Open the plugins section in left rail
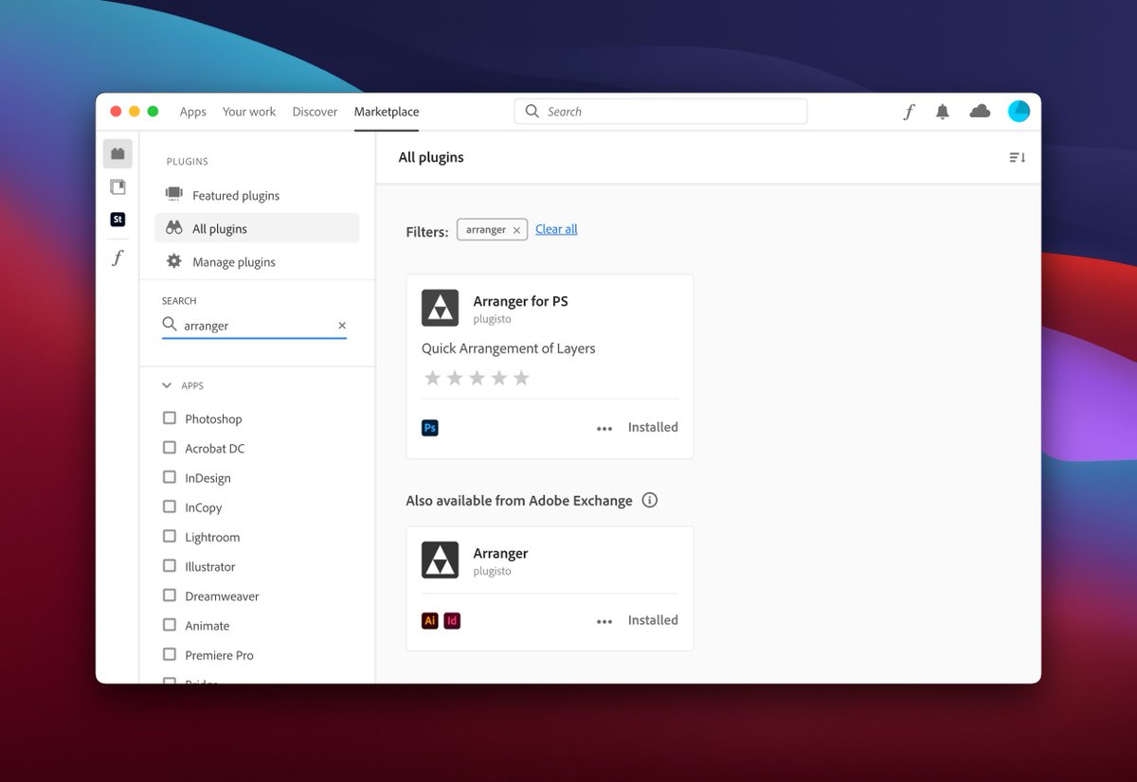The image size is (1137, 782). click(117, 153)
